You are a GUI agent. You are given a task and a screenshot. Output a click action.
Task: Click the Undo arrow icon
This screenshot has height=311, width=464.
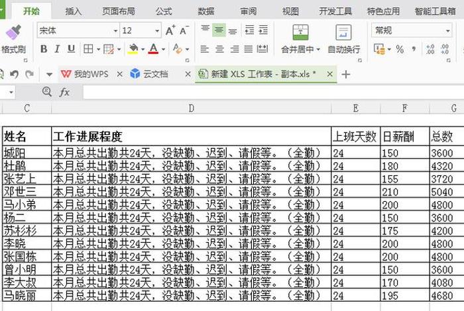tap(14, 74)
